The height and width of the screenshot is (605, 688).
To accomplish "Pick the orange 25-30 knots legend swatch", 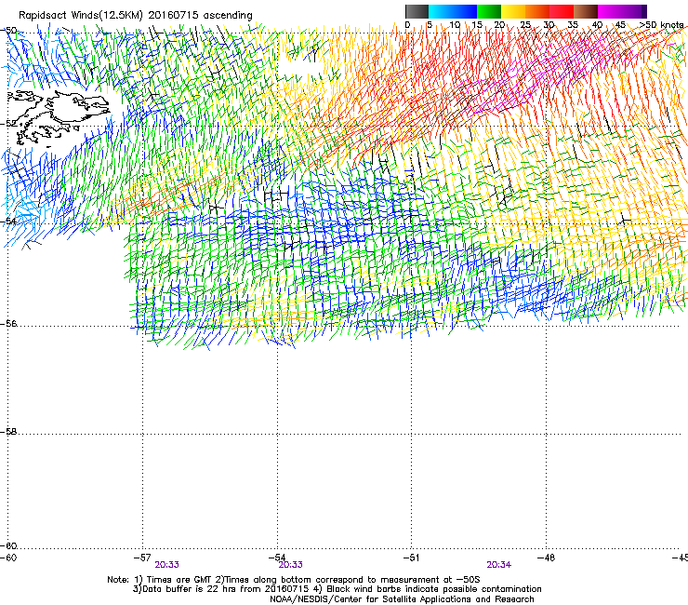I will (537, 11).
